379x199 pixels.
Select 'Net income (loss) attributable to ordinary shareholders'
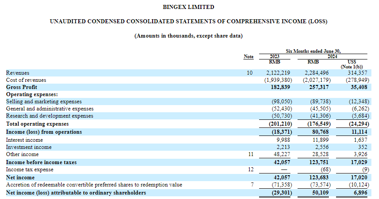pyautogui.click(x=76, y=193)
